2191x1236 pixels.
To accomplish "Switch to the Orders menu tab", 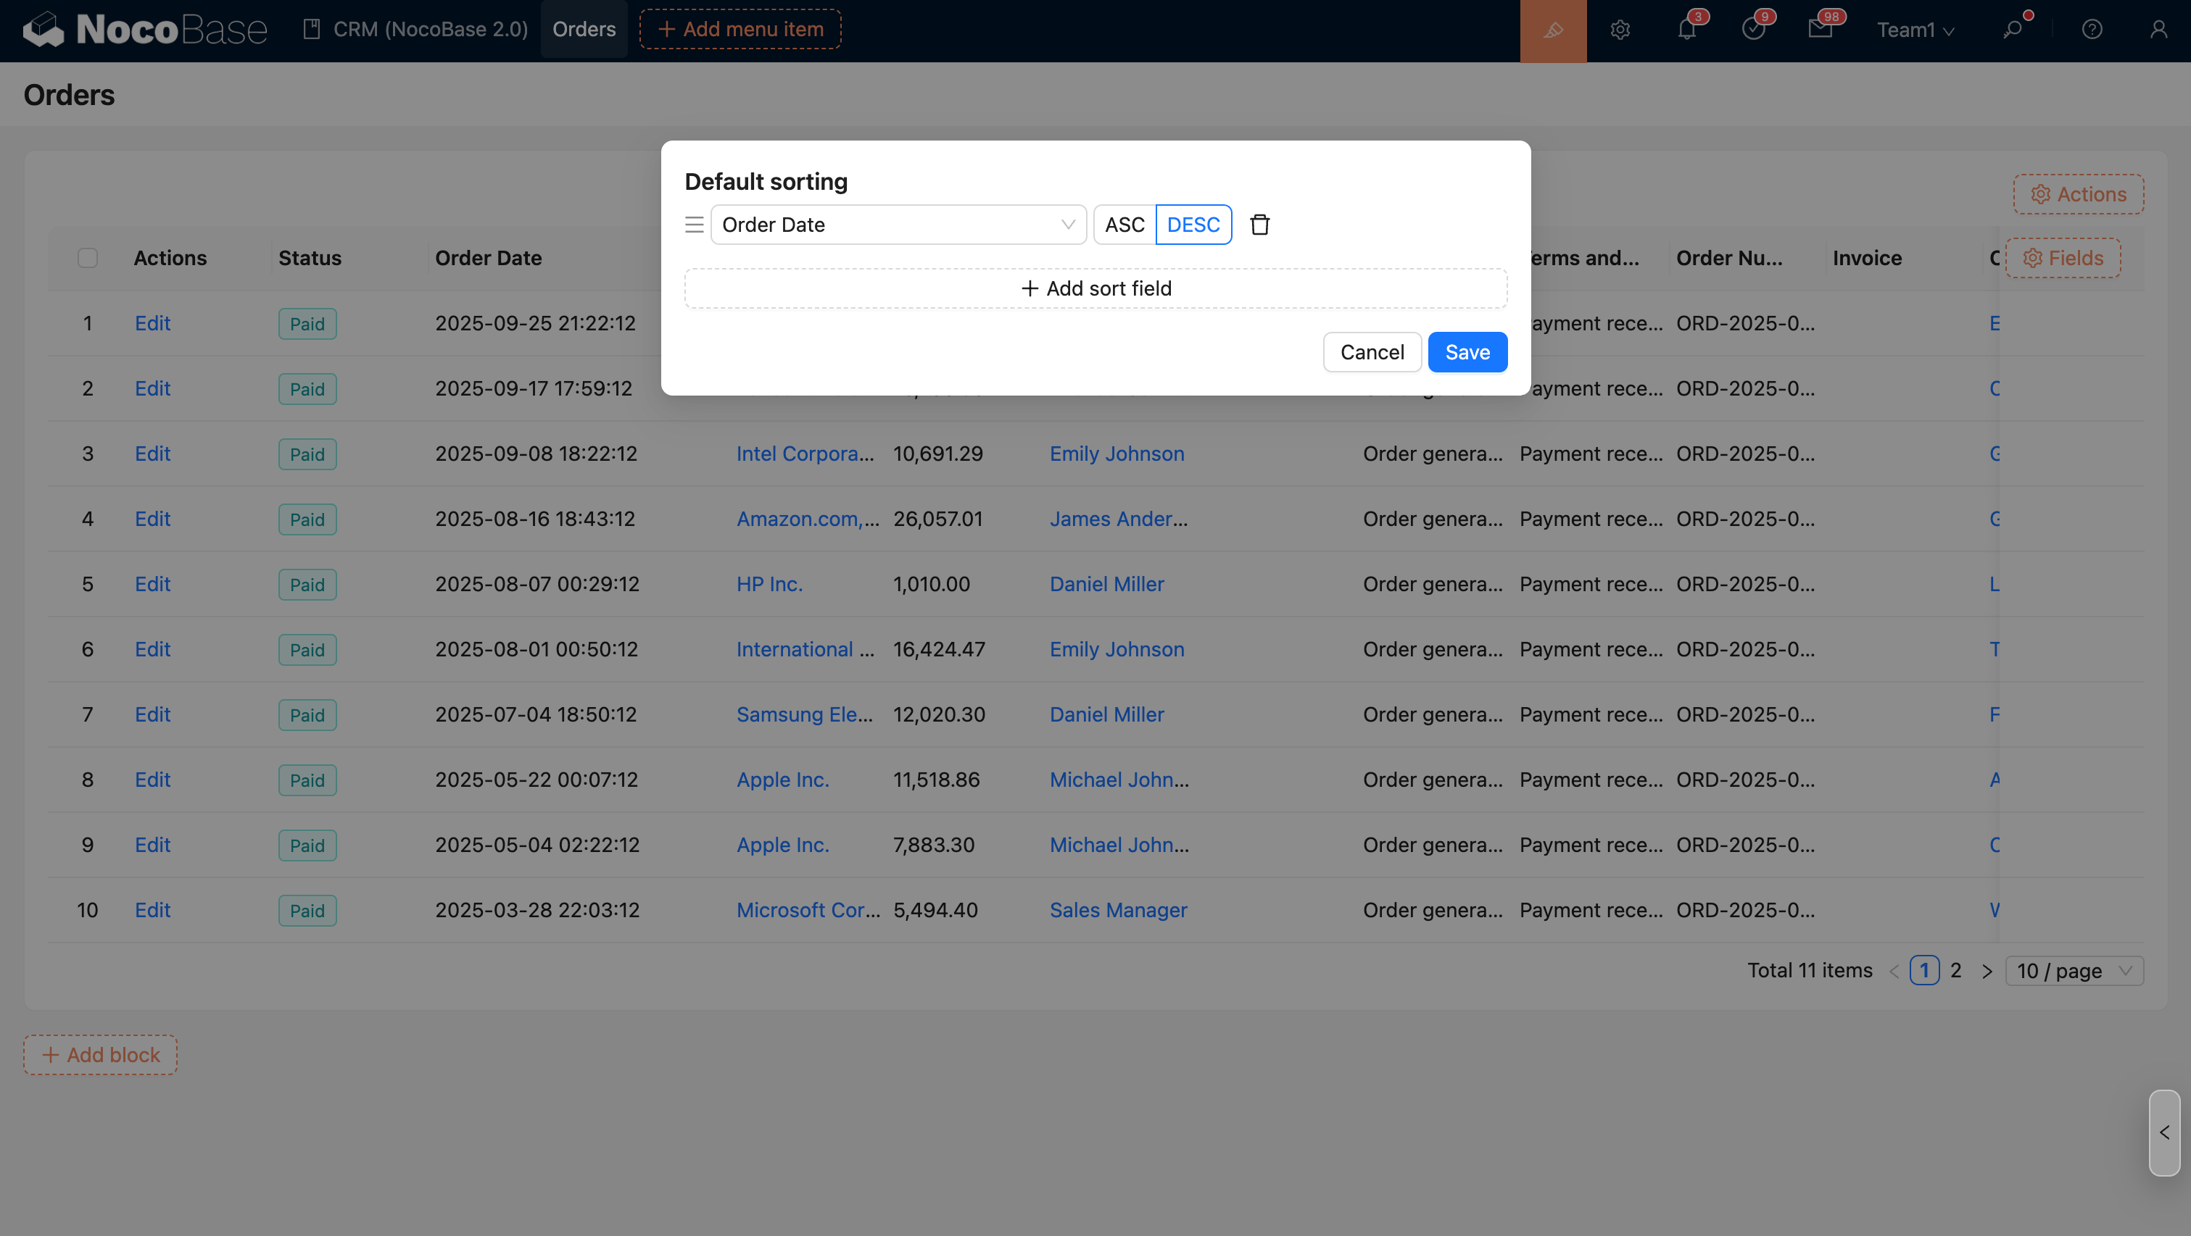I will coord(584,29).
